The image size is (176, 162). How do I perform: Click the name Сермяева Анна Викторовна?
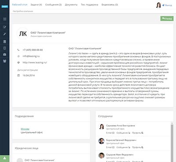[121, 126]
